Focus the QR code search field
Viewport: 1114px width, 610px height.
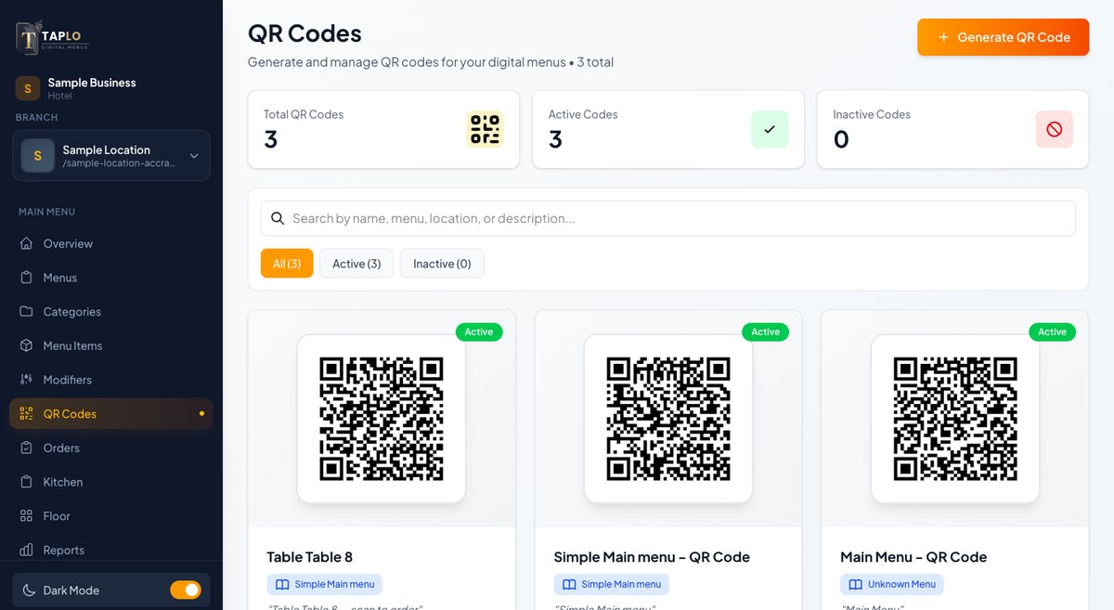pos(668,218)
